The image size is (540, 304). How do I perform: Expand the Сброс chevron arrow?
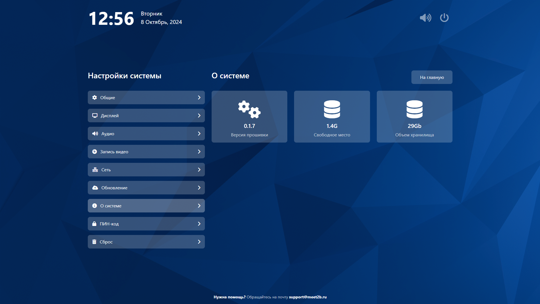[199, 242]
